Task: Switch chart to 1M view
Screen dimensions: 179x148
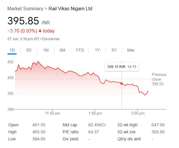Action: click(46, 50)
